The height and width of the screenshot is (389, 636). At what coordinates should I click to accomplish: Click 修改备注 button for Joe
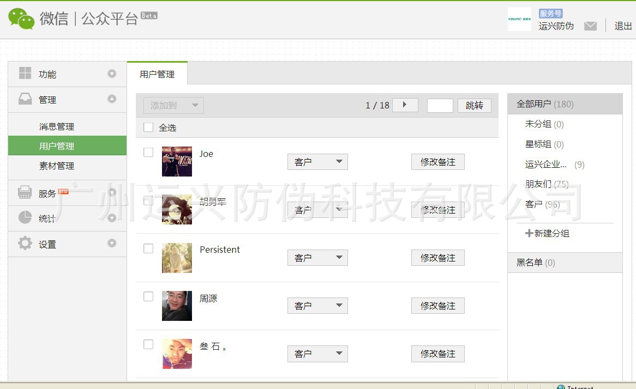437,162
